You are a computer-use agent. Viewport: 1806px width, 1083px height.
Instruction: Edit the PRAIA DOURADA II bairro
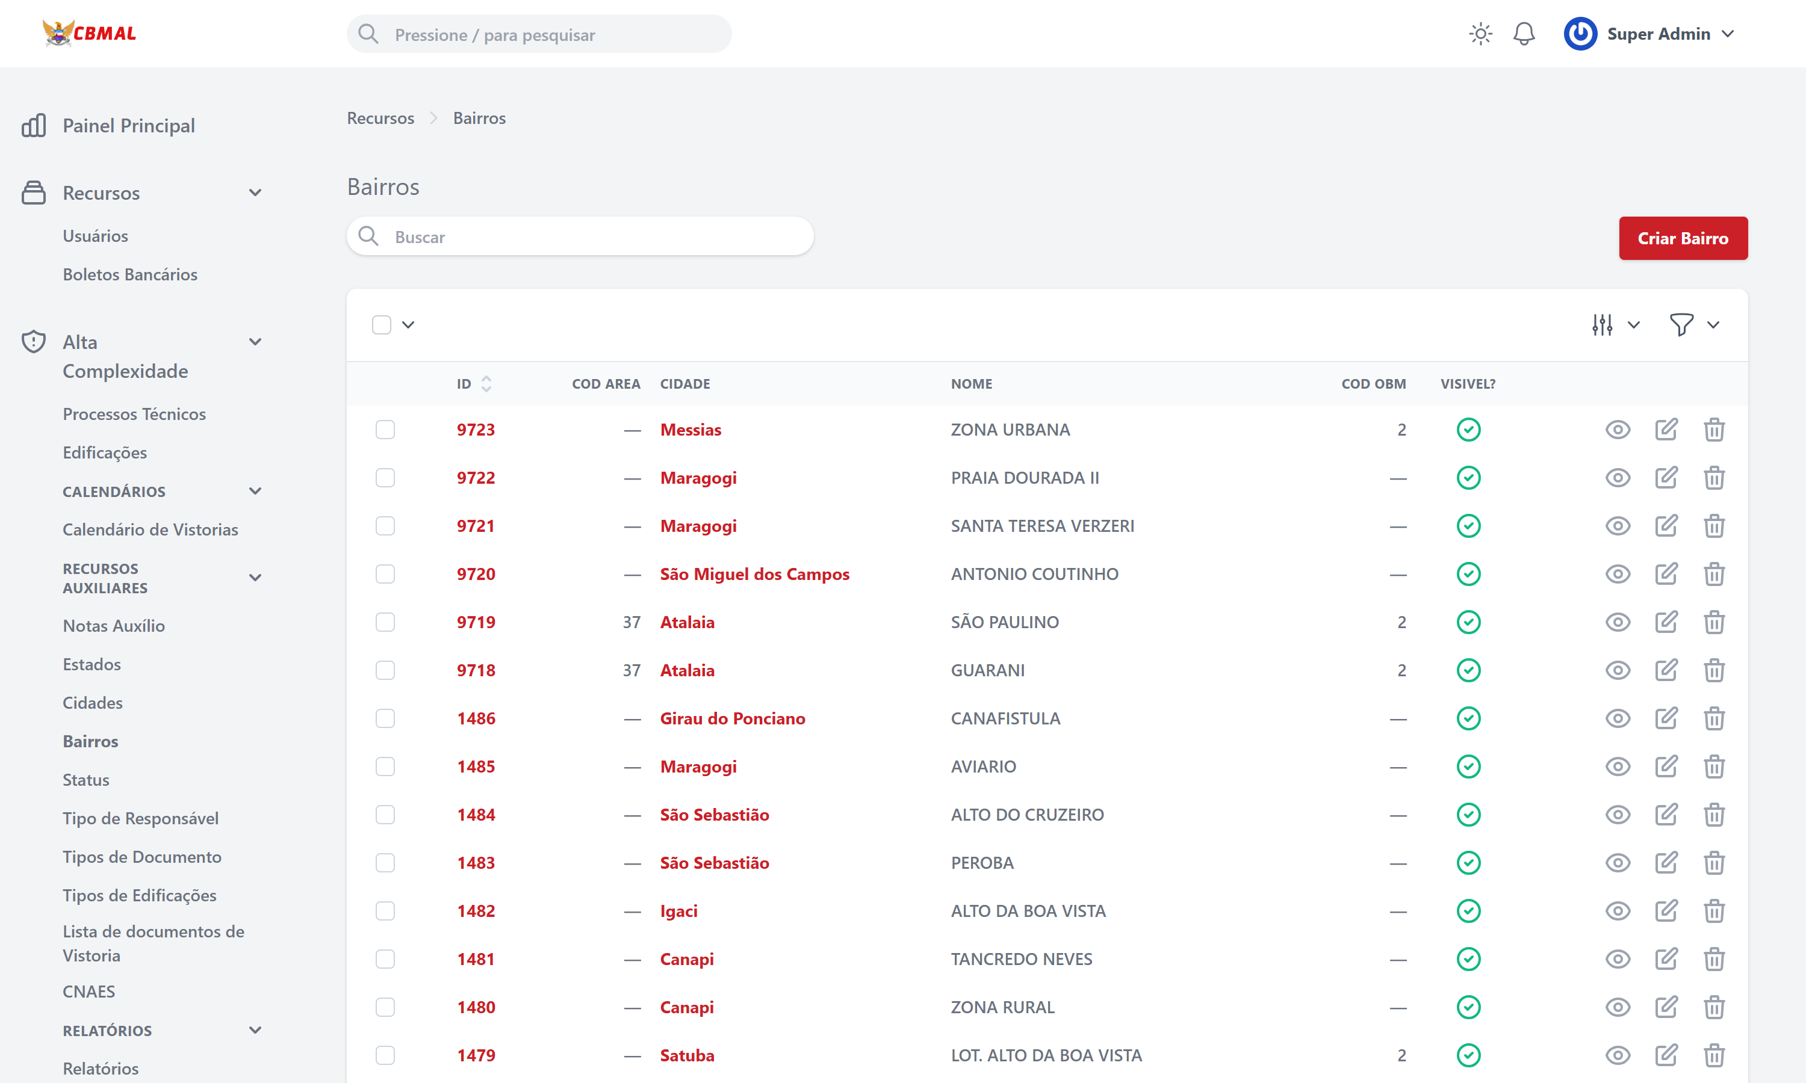click(x=1666, y=478)
